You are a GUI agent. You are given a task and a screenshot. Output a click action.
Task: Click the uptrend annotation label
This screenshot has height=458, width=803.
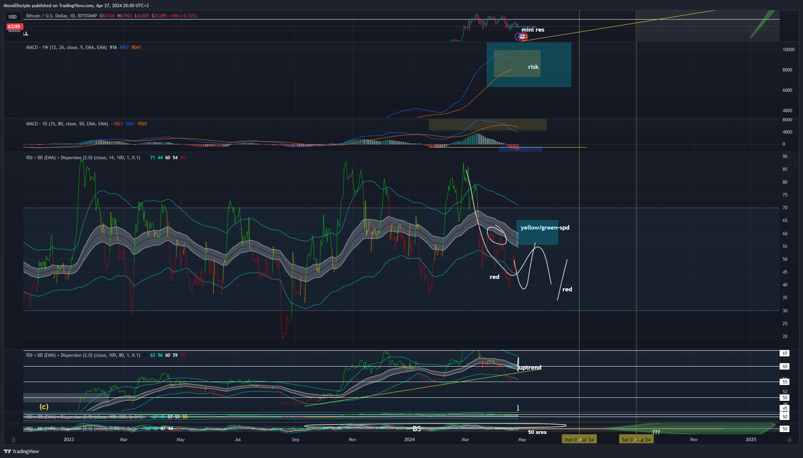tap(530, 368)
